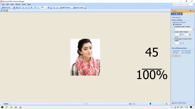Click custom height spinner arrows
This screenshot has height=109, width=195.
click(x=190, y=35)
